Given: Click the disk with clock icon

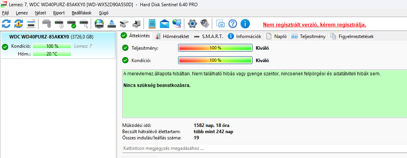Looking at the screenshot, I should pyautogui.click(x=59, y=24).
